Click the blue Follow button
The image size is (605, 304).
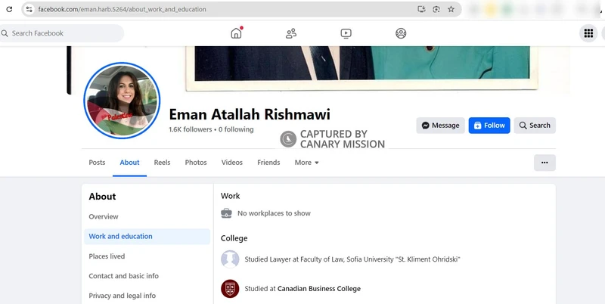tap(489, 126)
